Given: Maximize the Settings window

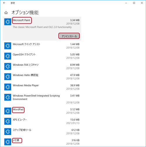Looking at the screenshot, I should pyautogui.click(x=134, y=3).
